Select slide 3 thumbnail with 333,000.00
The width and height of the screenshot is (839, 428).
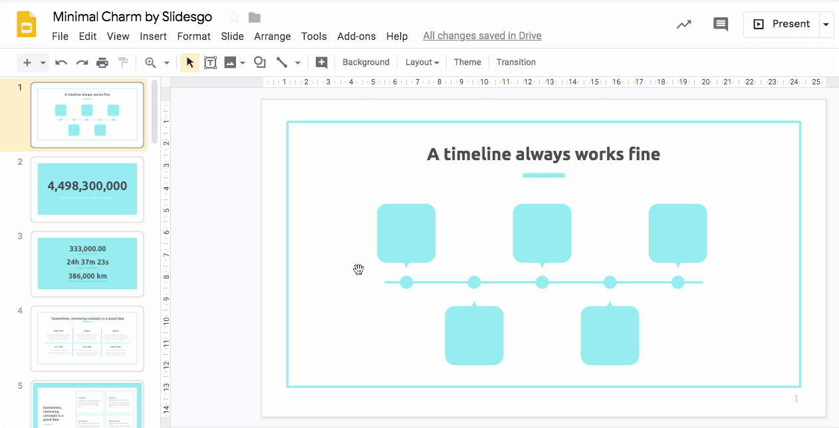click(87, 264)
